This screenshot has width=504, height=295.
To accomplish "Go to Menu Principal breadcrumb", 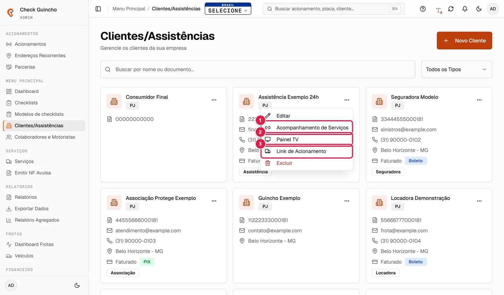I will tap(129, 9).
